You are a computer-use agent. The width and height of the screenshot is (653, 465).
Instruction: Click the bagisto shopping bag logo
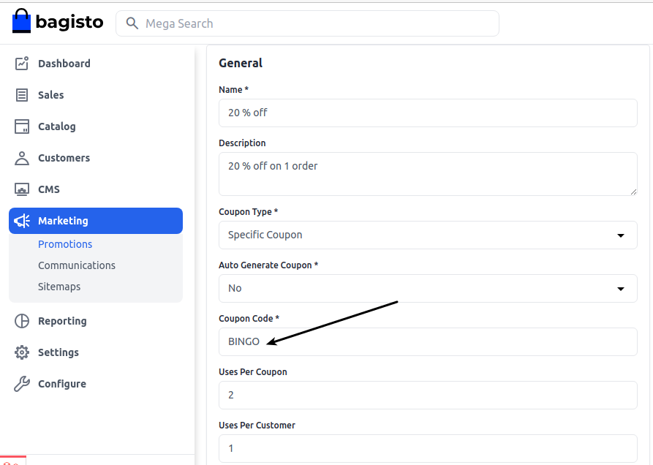pos(21,20)
